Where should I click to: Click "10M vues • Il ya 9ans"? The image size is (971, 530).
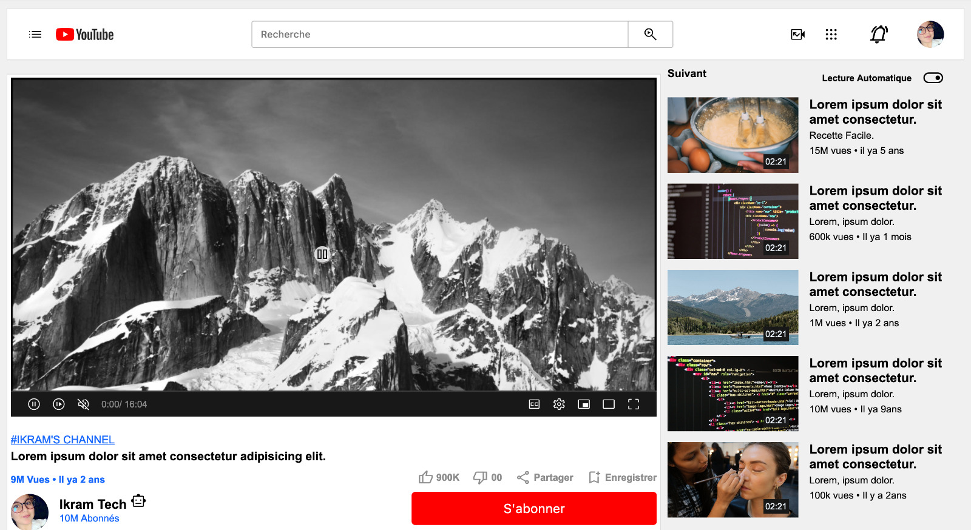pos(855,409)
